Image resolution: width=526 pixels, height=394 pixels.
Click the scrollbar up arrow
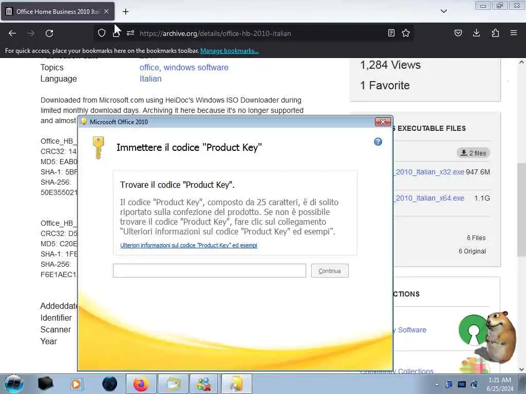(x=521, y=62)
